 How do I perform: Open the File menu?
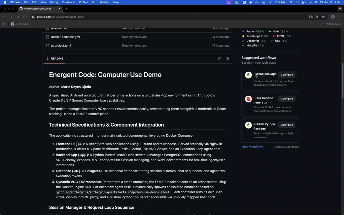pos(26,2)
